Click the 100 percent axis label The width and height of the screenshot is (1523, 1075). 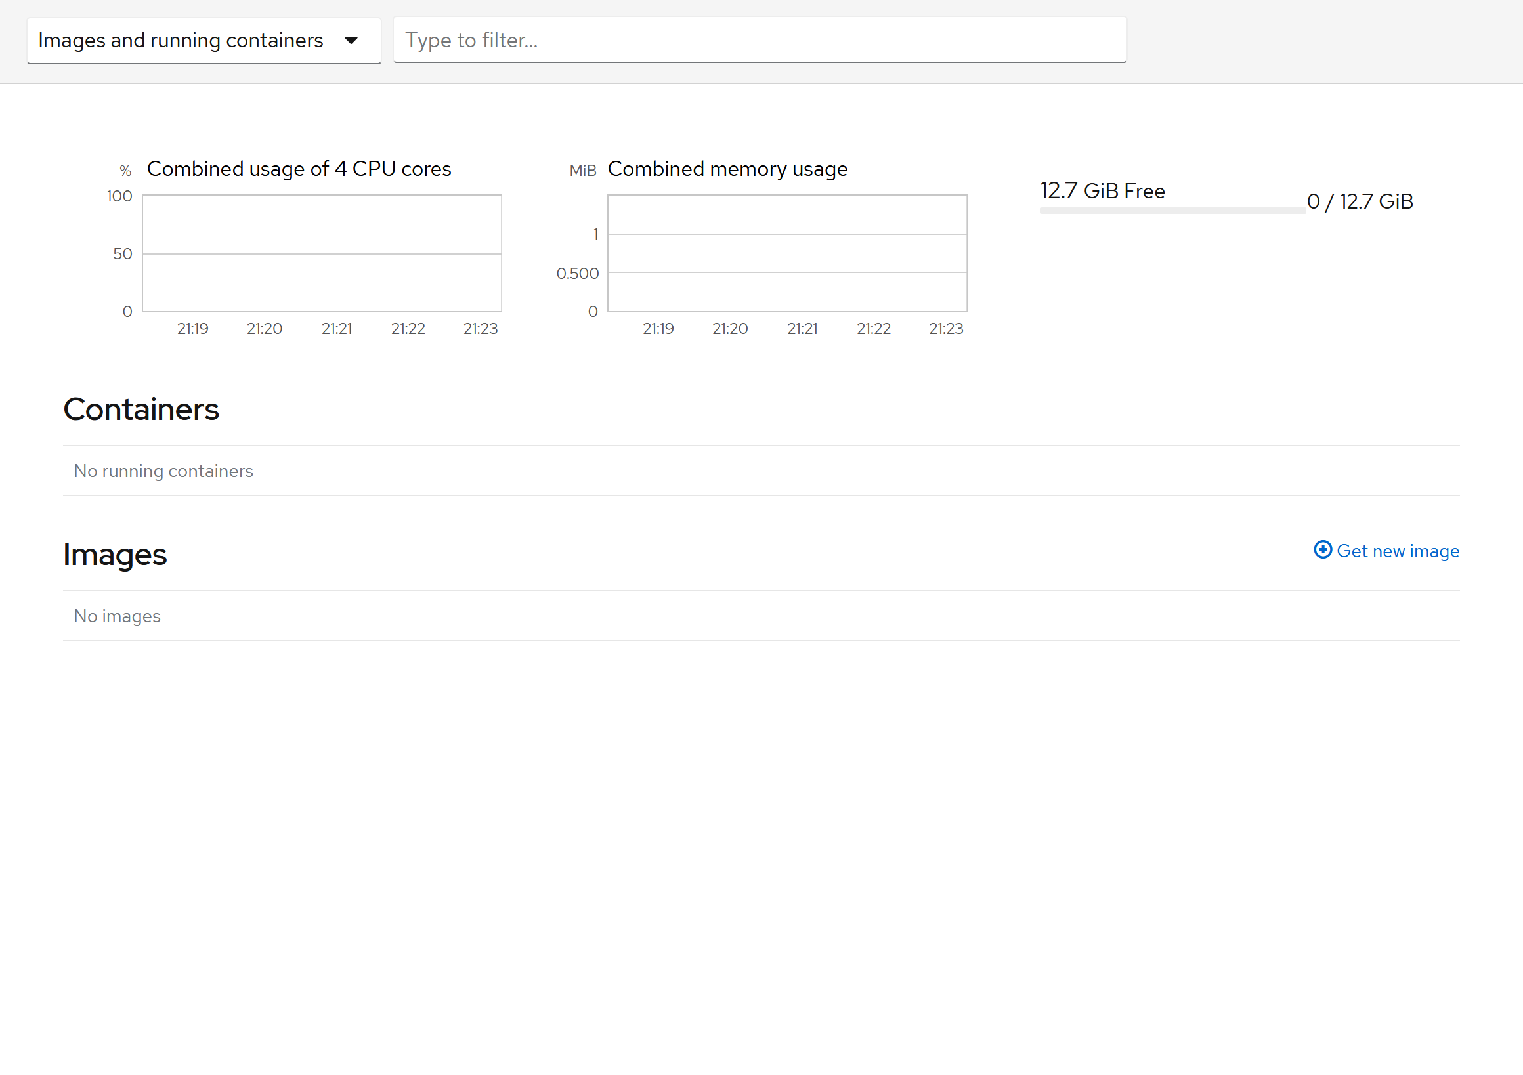pos(119,196)
